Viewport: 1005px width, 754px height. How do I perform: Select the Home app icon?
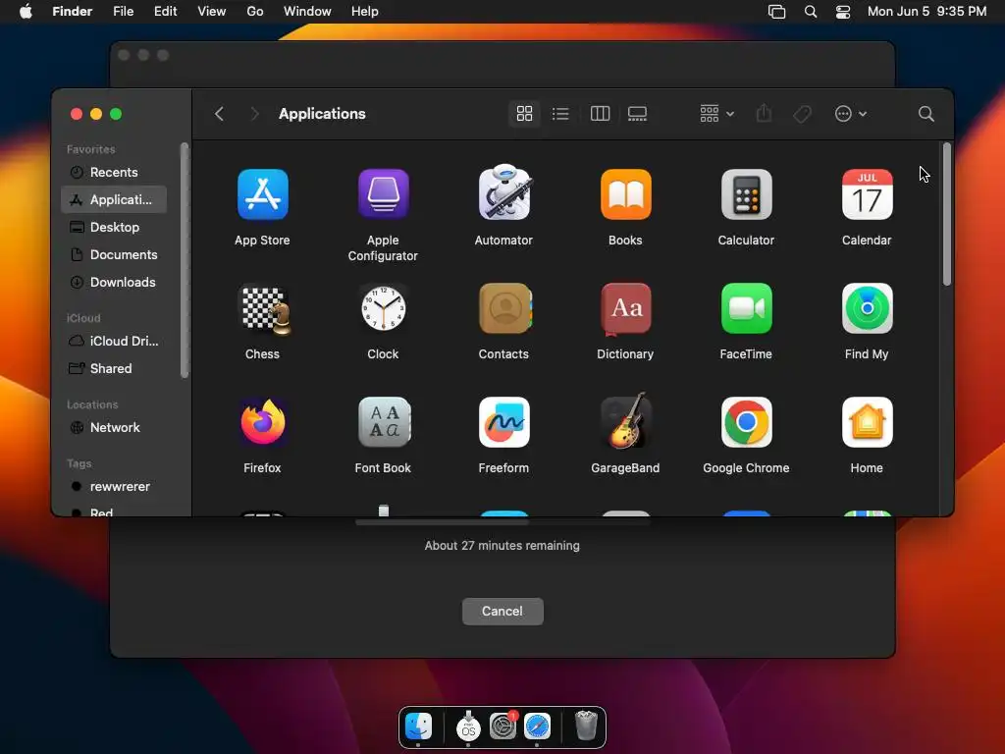[867, 422]
